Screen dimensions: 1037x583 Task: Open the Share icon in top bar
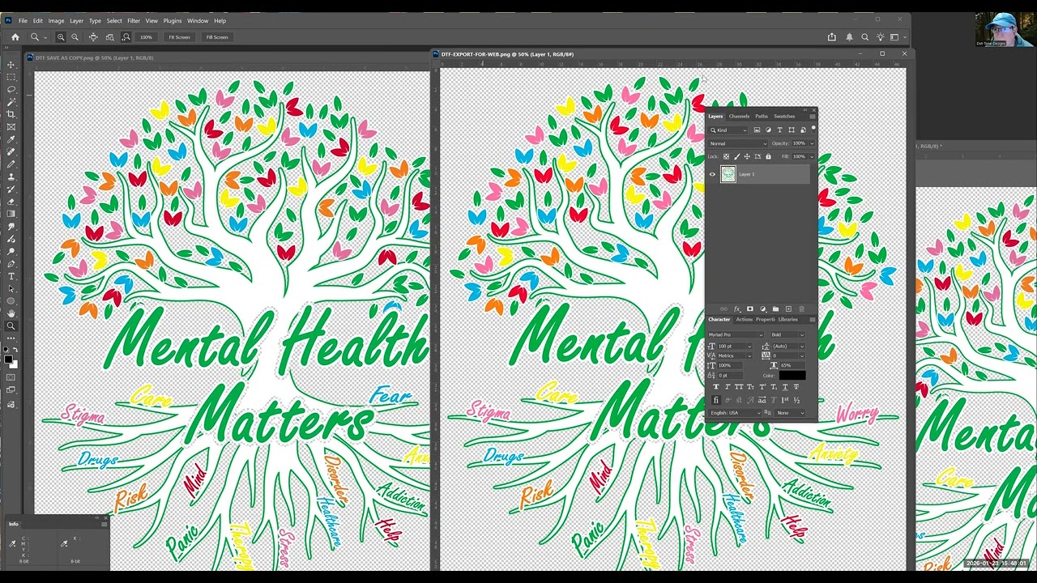pos(832,37)
